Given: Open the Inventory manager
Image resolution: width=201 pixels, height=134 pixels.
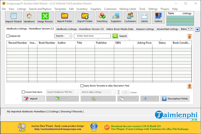Looking at the screenshot, I should click(x=102, y=18).
